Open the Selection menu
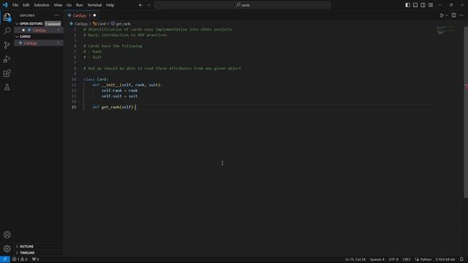The width and height of the screenshot is (468, 263). (x=42, y=5)
